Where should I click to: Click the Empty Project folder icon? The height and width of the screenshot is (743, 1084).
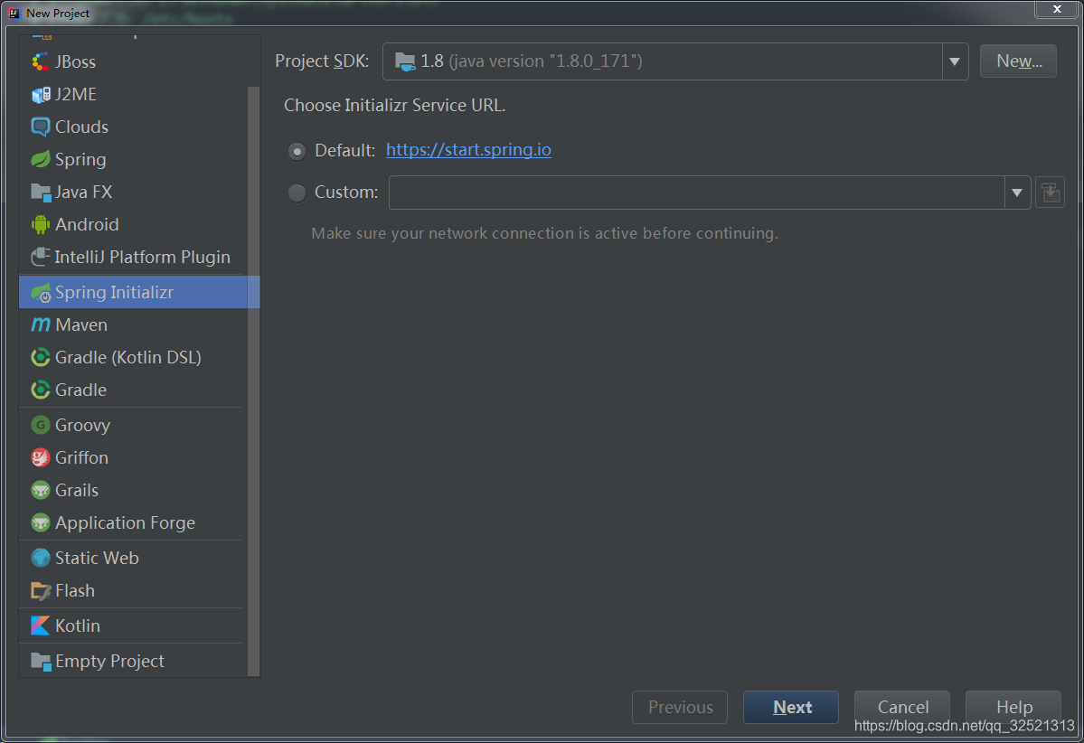click(x=41, y=661)
